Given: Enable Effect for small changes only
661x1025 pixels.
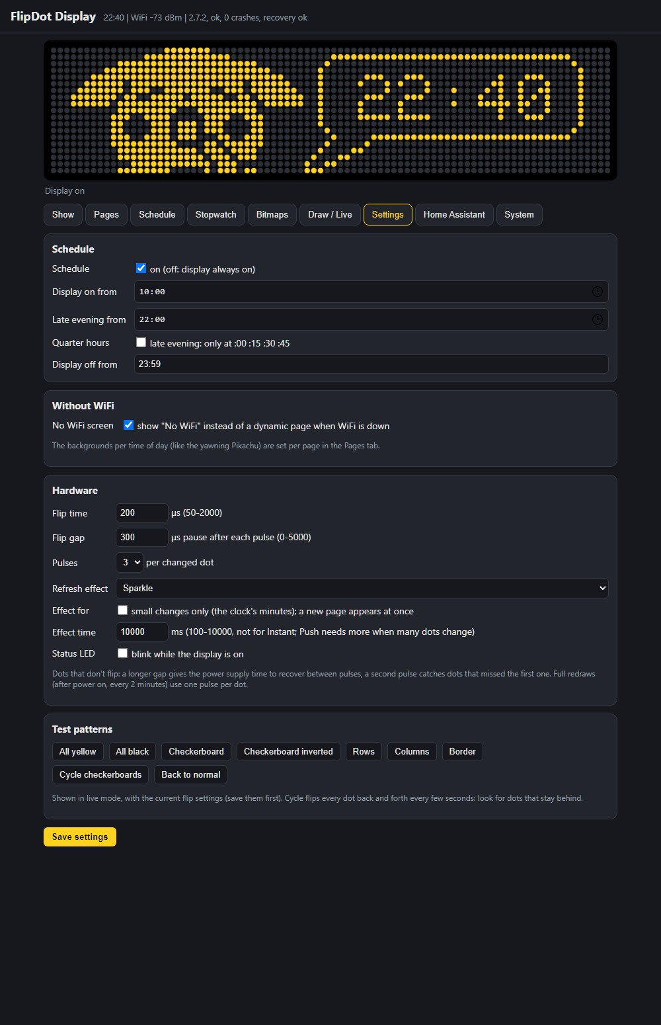Looking at the screenshot, I should pyautogui.click(x=122, y=610).
